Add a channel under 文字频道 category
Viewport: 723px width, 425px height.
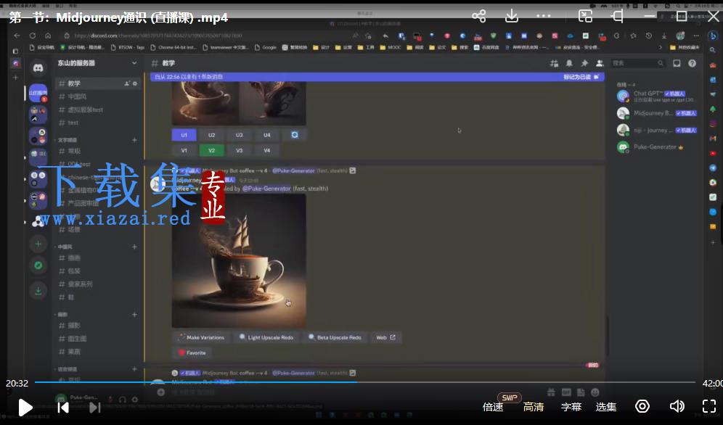tap(134, 139)
